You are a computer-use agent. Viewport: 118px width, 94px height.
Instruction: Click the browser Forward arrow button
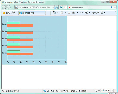9,7
